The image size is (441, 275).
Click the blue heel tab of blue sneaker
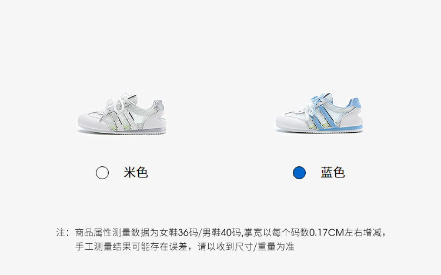point(355,104)
